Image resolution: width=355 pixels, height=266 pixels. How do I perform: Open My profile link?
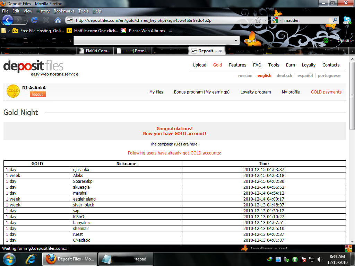[291, 92]
